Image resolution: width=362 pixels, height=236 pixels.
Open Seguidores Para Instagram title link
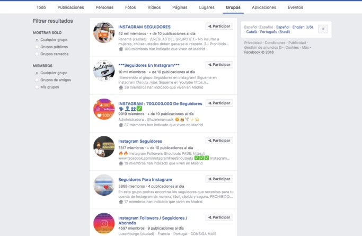pos(145,179)
